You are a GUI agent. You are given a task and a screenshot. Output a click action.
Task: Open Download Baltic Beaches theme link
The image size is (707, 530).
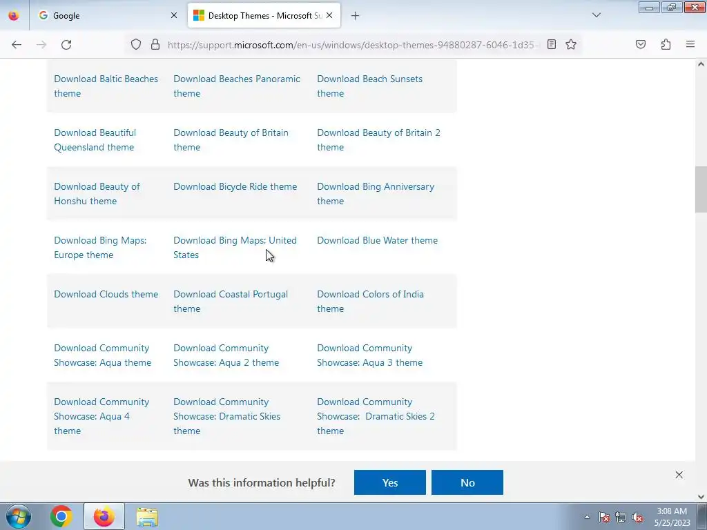click(x=106, y=86)
